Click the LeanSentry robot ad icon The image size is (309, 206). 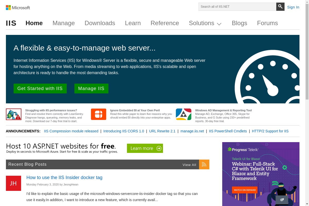point(14,114)
